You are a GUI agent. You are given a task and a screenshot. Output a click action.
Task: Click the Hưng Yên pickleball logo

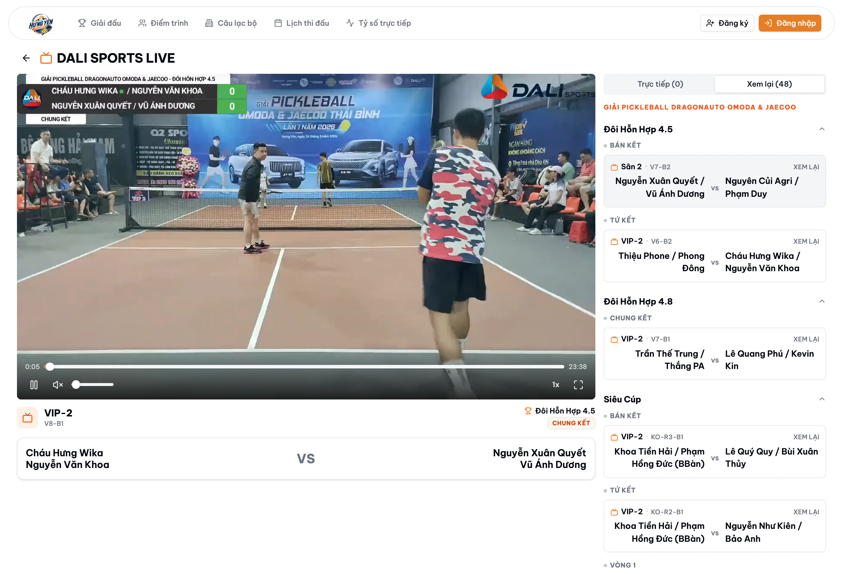click(41, 24)
